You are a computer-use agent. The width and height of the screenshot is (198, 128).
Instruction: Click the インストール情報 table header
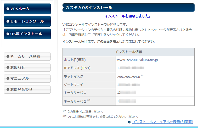click(x=128, y=52)
